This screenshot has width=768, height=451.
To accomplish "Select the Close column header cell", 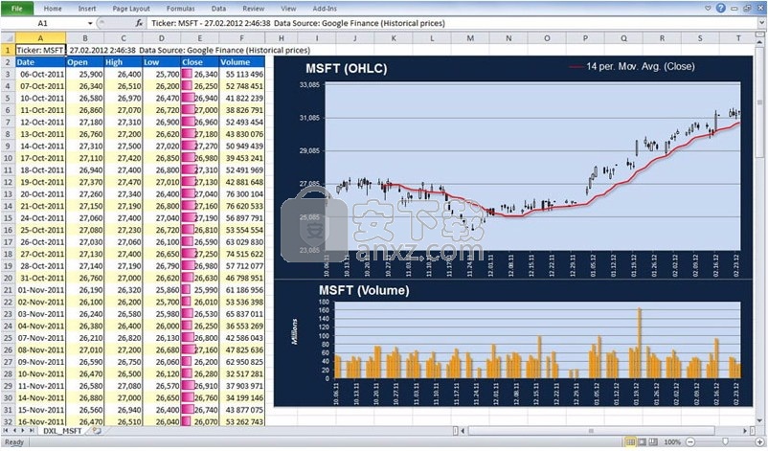I will point(198,62).
